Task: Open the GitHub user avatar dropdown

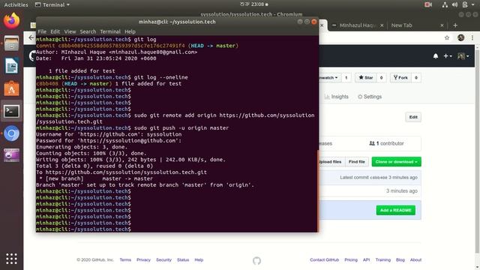Action: coord(463,56)
